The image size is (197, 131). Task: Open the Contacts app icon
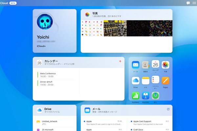145,65
